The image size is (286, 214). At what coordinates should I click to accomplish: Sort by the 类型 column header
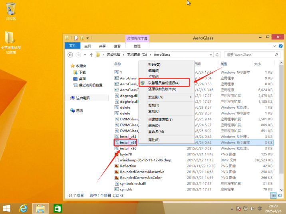click(x=224, y=64)
